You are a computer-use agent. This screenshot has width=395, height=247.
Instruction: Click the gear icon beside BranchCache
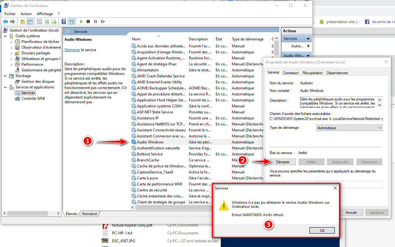[133, 160]
